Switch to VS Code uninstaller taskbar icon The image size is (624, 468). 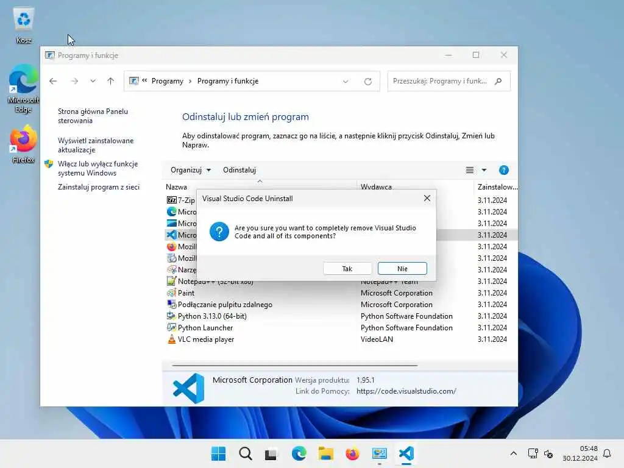click(406, 453)
